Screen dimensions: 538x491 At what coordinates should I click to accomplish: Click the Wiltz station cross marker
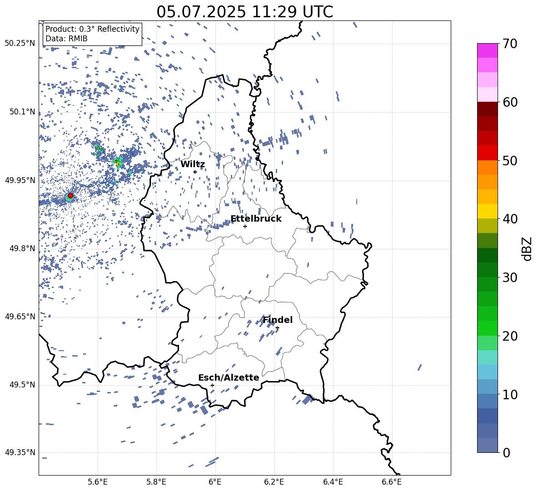click(x=195, y=172)
